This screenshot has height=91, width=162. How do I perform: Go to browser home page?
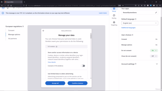point(11,6)
